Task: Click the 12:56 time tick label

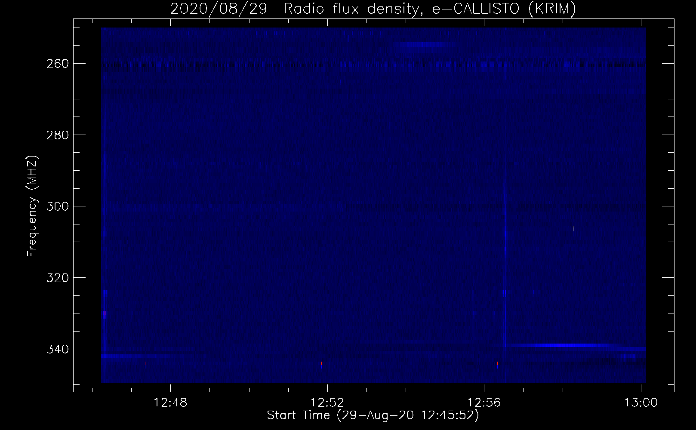Action: tap(485, 403)
